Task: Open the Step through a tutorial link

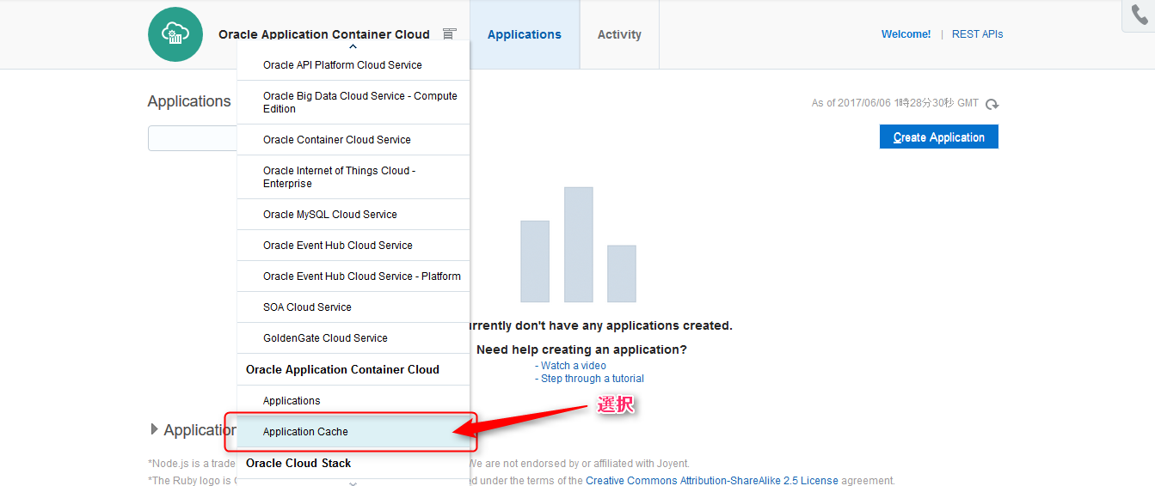Action: pyautogui.click(x=593, y=379)
